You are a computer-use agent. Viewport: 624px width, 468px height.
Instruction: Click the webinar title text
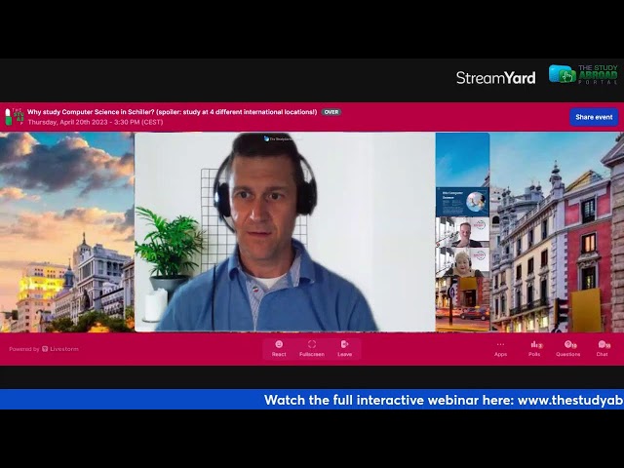coord(172,112)
